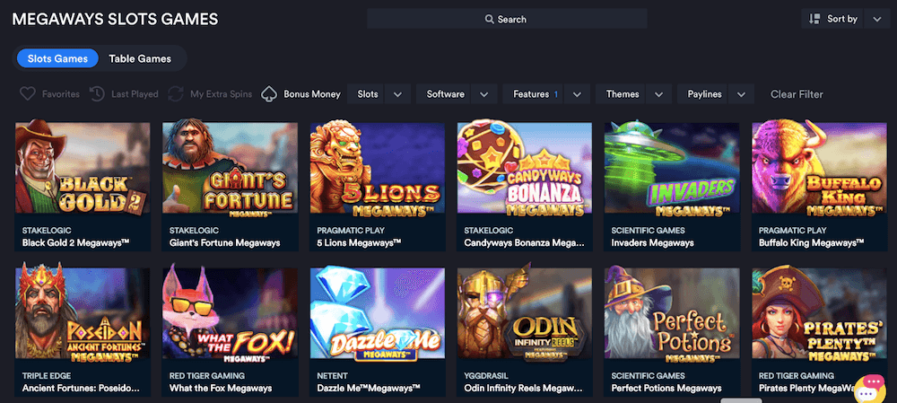Viewport: 897px width, 403px height.
Task: Filter by Last Played label
Action: pos(135,94)
